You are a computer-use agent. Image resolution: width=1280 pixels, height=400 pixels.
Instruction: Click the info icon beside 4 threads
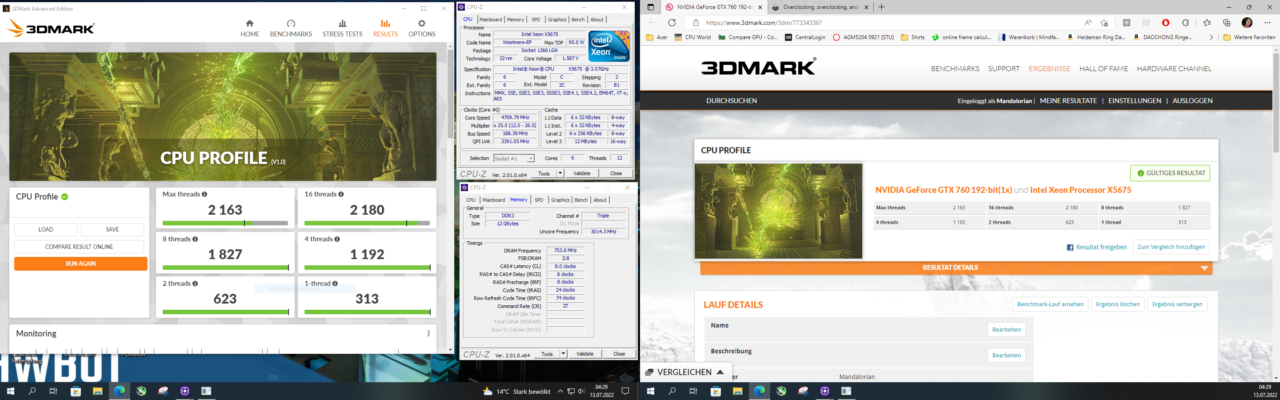(337, 239)
